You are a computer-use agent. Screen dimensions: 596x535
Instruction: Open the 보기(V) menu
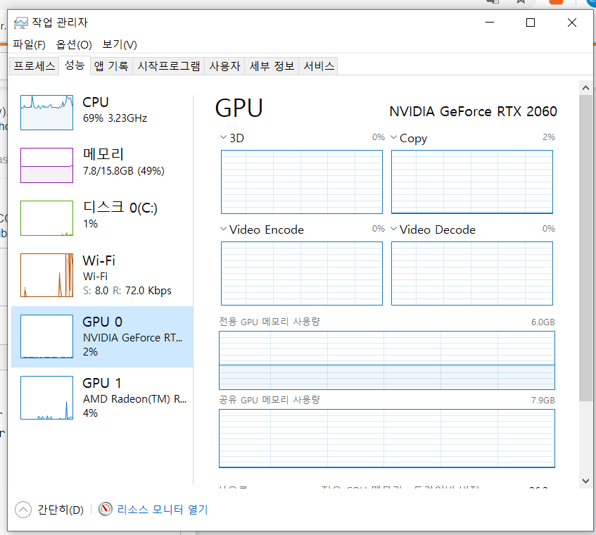click(120, 44)
